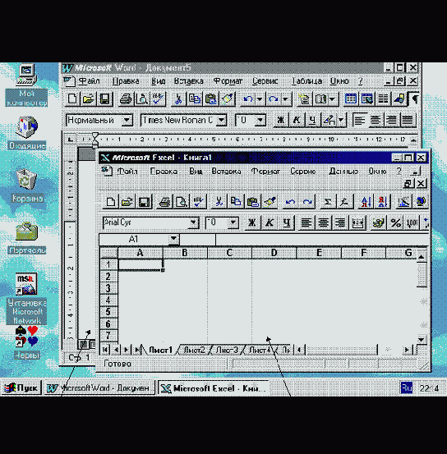
Task: Expand Word's font size dropdown
Action: coord(260,120)
